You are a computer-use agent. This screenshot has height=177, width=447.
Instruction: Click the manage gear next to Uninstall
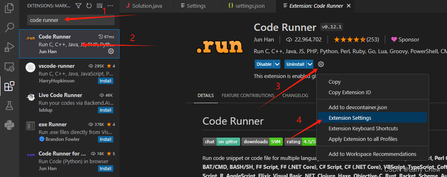click(x=321, y=64)
